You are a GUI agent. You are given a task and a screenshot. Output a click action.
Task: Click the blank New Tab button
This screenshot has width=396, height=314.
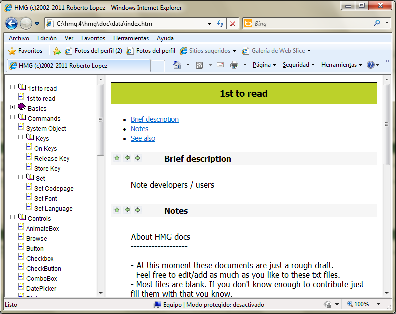[x=158, y=66]
